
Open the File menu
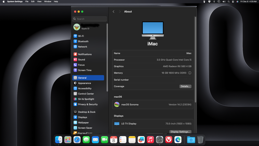pos(27,2)
